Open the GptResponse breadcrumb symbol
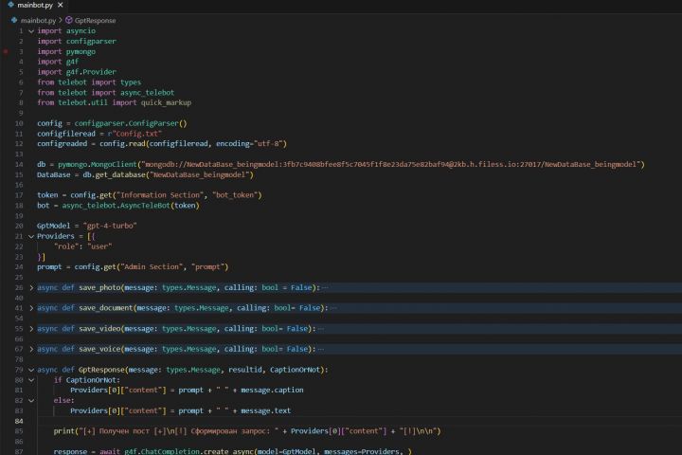Viewport: 682px width, 455px height. [95, 20]
